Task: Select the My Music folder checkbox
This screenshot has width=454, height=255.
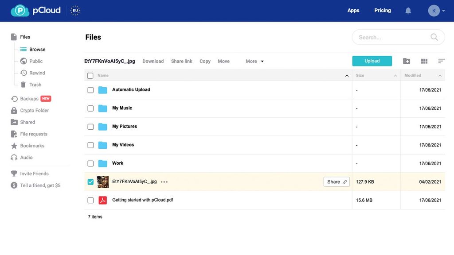Action: click(x=90, y=108)
